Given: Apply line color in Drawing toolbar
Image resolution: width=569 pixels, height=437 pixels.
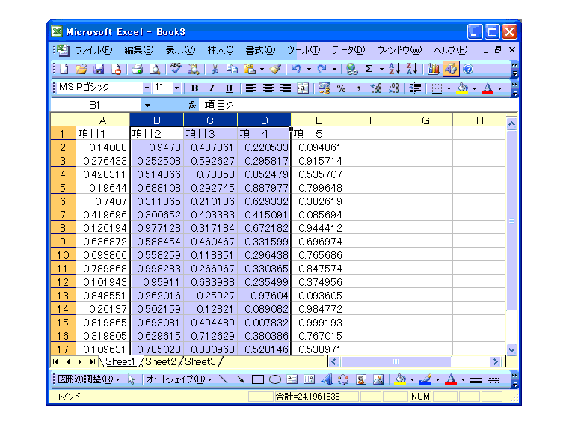Looking at the screenshot, I should coord(425,379).
